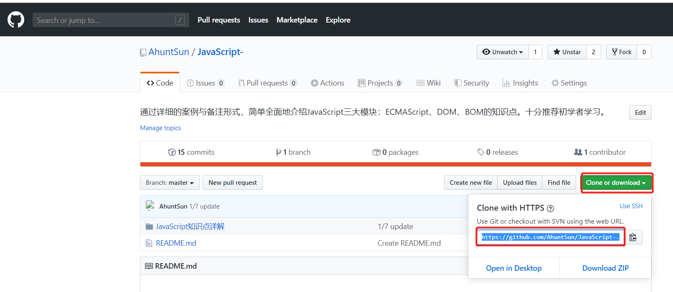
Task: Open the JavaScript知识点详解 folder
Action: tap(190, 227)
